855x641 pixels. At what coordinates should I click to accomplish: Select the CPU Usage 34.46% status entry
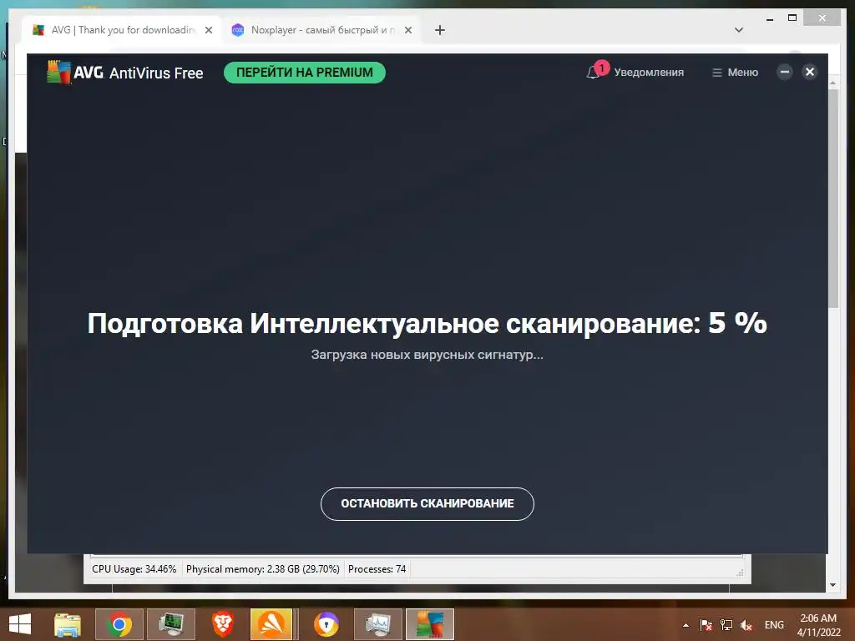coord(134,569)
